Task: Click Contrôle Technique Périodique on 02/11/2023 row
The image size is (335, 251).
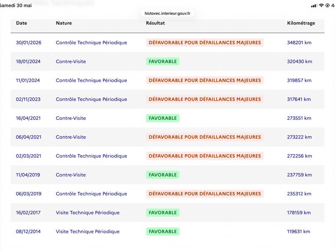Action: tap(91, 99)
